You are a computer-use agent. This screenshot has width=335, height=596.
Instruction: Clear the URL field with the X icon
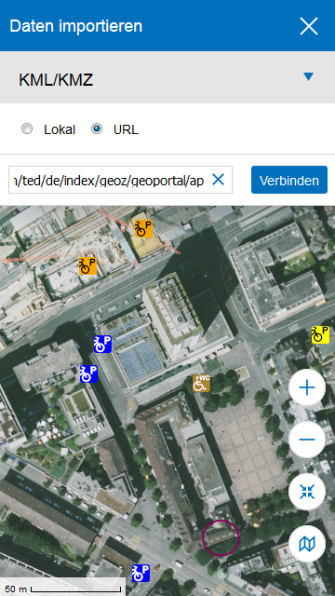pyautogui.click(x=218, y=180)
